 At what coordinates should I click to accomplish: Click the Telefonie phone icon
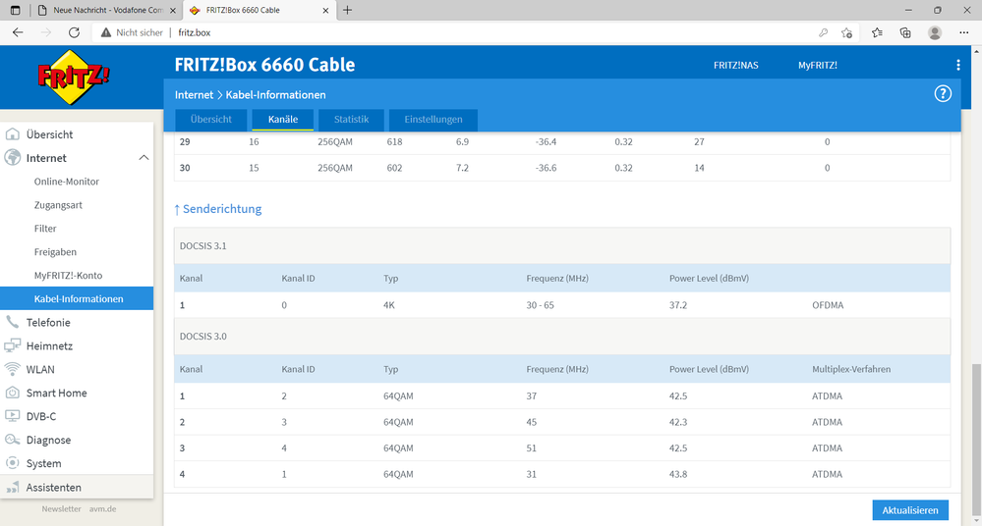click(13, 322)
